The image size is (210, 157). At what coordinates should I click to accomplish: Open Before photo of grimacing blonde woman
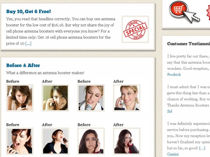[91, 98]
